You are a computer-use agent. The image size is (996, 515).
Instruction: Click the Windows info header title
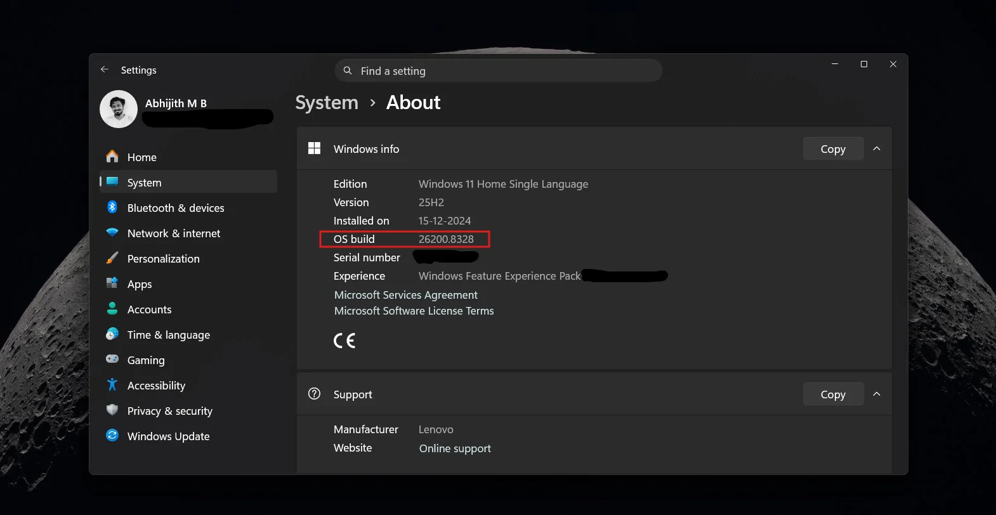pyautogui.click(x=366, y=149)
